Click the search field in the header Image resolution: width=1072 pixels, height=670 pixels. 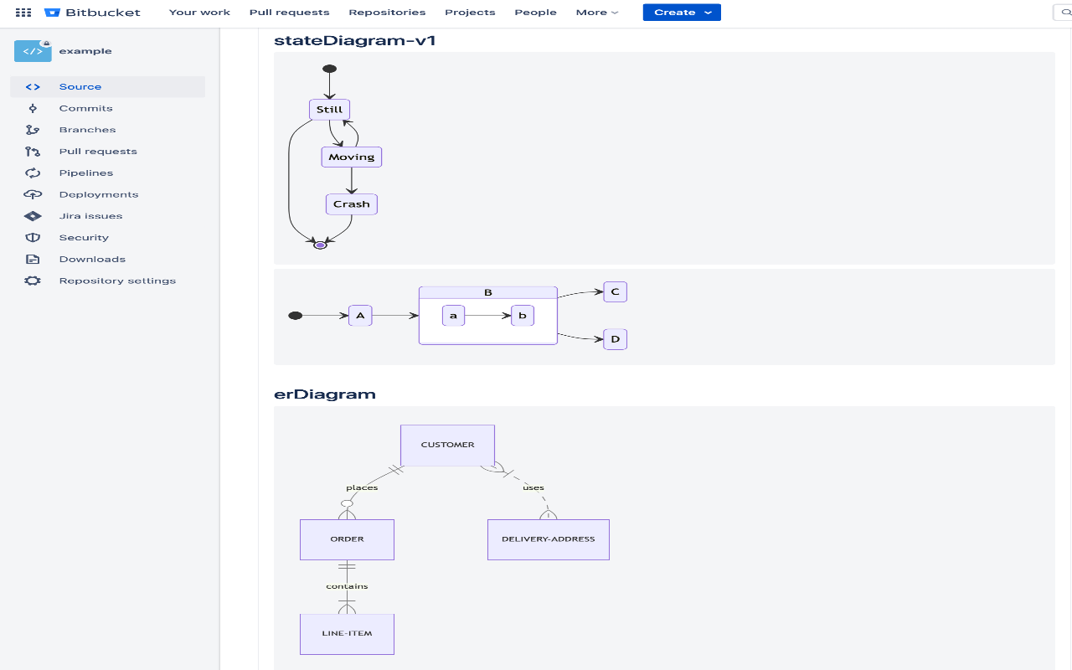click(x=1065, y=12)
